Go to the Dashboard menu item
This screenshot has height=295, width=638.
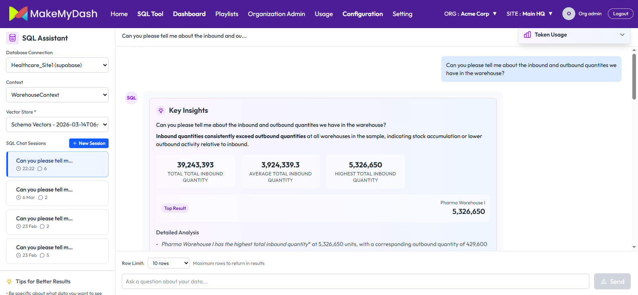[x=189, y=14]
